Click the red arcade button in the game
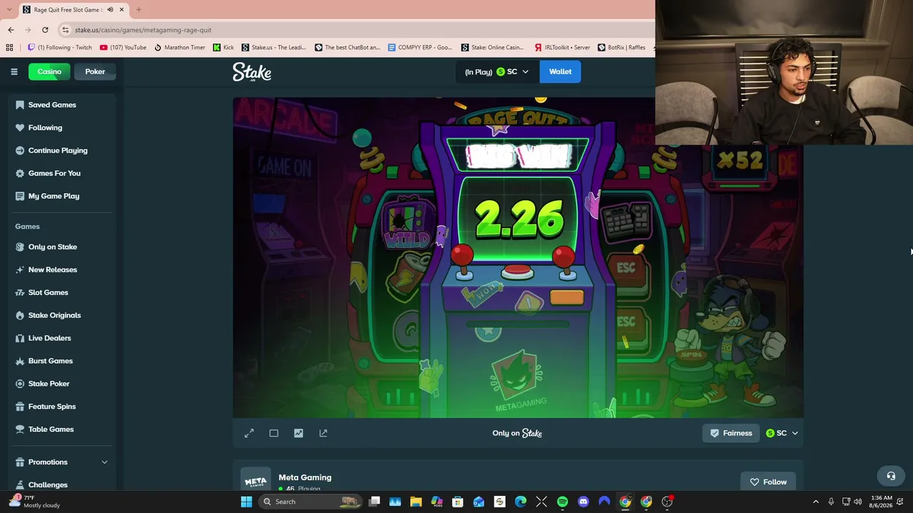 pyautogui.click(x=519, y=271)
